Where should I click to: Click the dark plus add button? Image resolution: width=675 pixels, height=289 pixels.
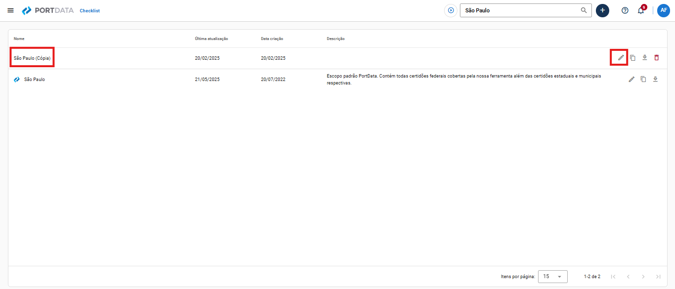[602, 10]
